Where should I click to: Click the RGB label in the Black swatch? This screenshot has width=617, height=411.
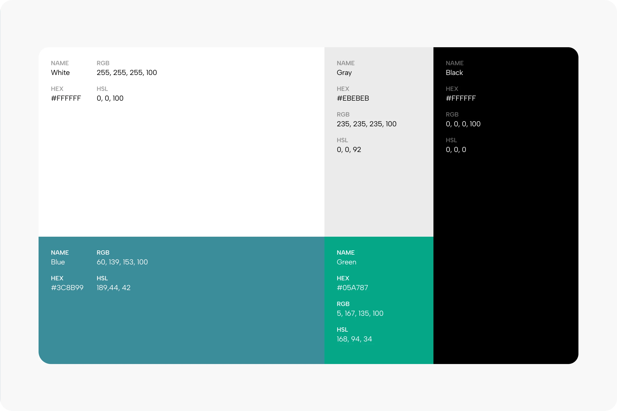(452, 114)
